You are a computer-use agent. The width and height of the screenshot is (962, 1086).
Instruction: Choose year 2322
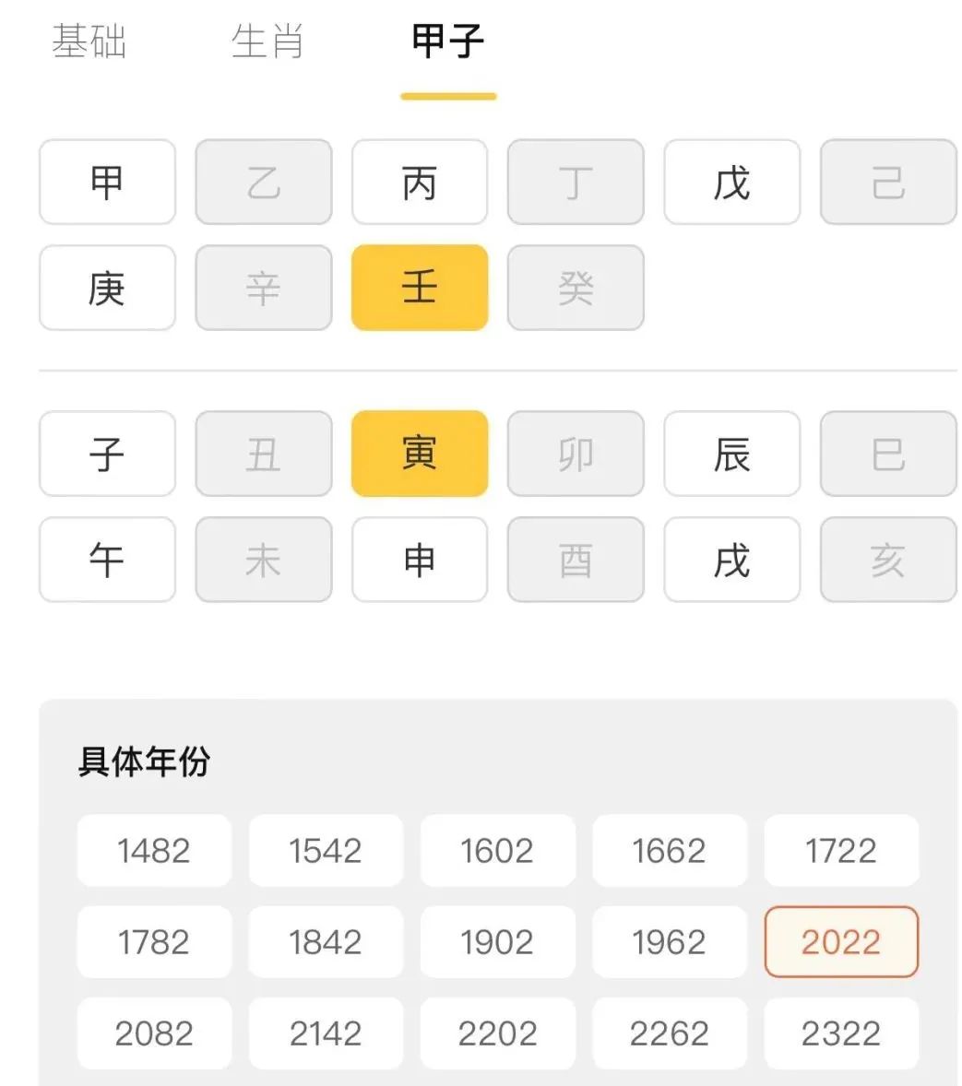841,1033
